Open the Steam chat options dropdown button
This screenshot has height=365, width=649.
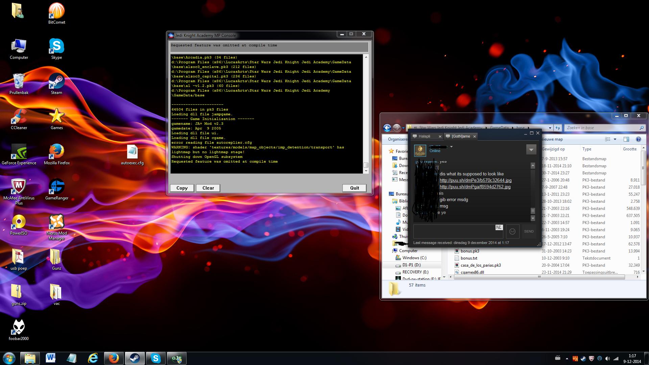click(x=531, y=149)
